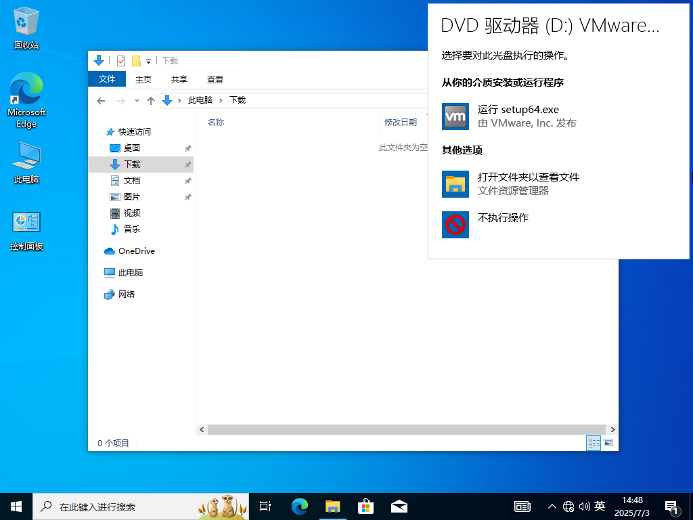Click the horizontal scrollbar right arrow

(x=612, y=429)
